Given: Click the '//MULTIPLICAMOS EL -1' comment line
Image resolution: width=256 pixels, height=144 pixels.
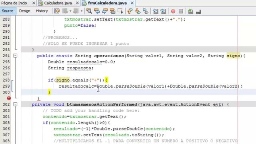Looking at the screenshot, I should click(146, 141).
